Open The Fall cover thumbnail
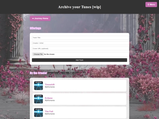The width and height of the screenshot is (159, 119). coord(39,113)
